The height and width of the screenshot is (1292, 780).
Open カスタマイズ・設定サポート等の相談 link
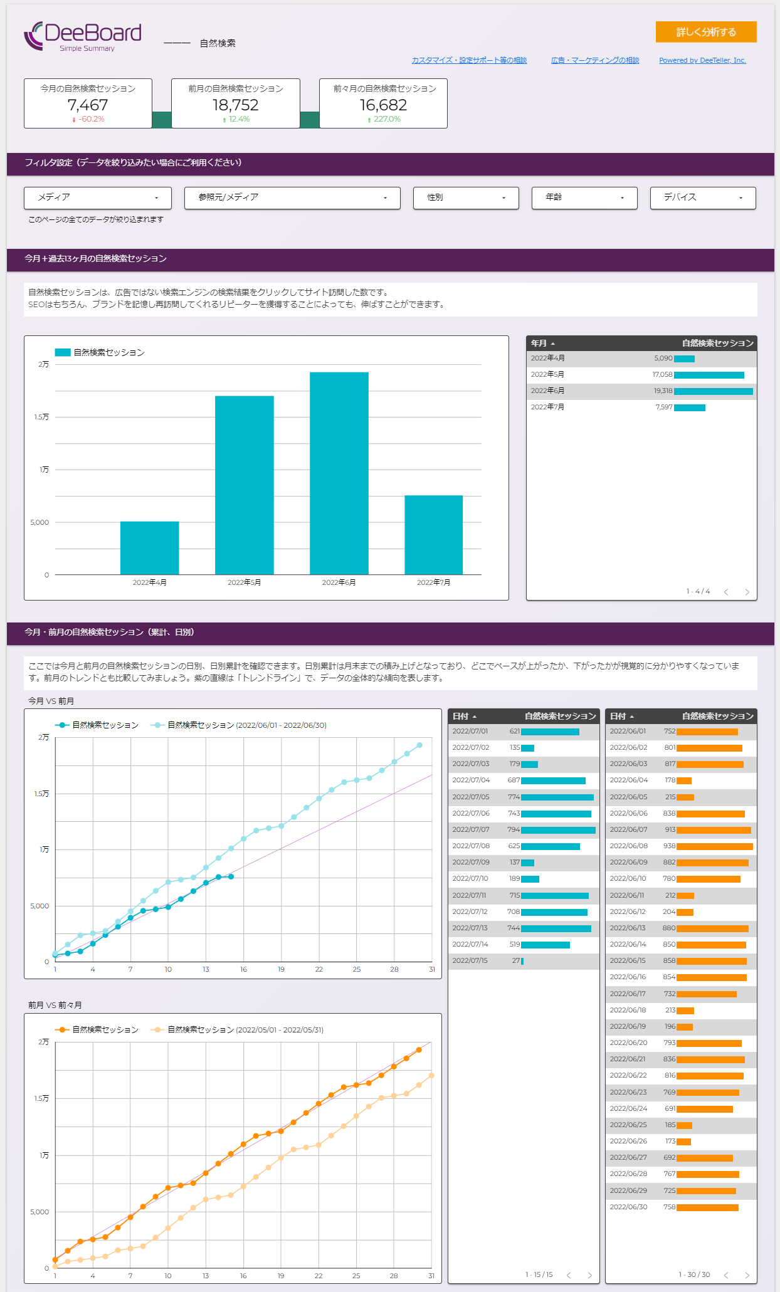469,60
